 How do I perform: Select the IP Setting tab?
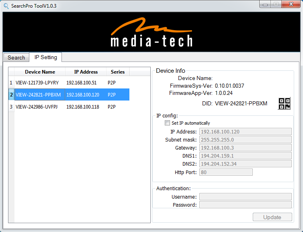(45, 57)
